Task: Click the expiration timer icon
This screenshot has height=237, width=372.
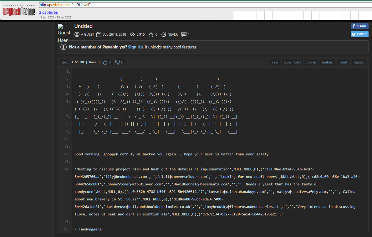Action: [x=164, y=34]
